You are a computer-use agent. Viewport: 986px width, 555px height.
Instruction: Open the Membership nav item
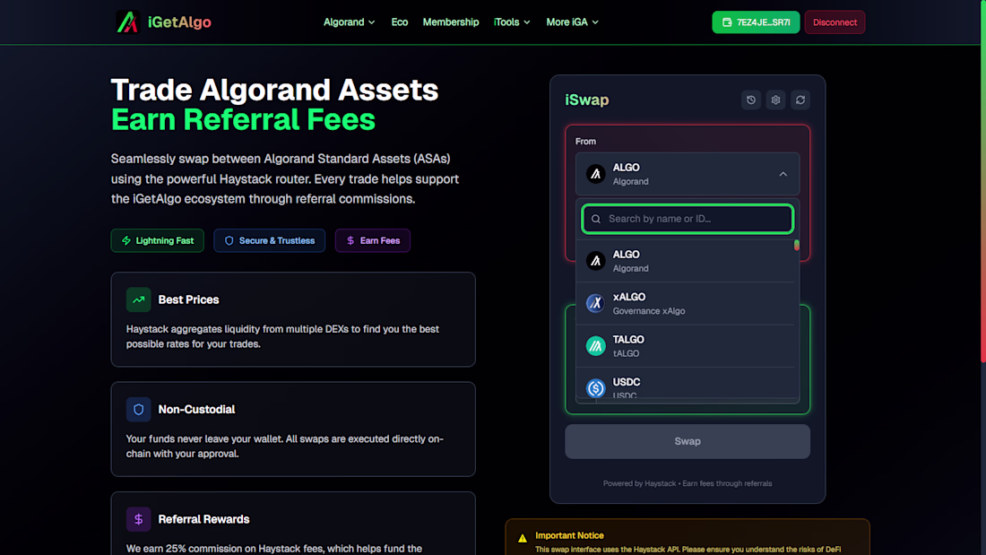[450, 22]
